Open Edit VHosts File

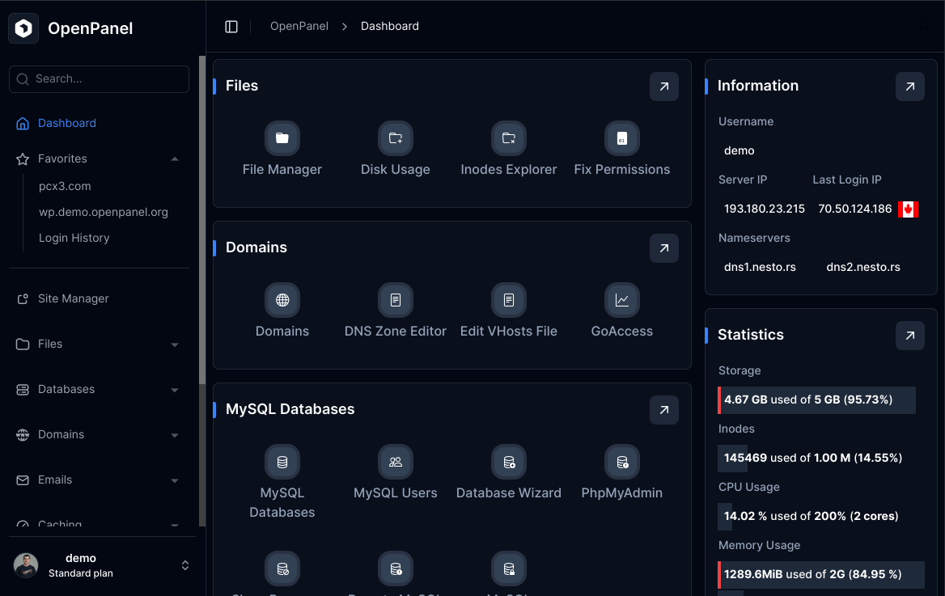click(x=509, y=299)
